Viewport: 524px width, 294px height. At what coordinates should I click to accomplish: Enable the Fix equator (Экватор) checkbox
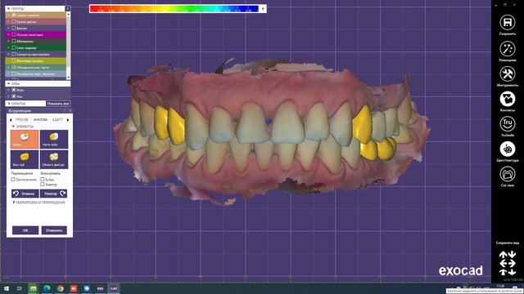point(43,184)
